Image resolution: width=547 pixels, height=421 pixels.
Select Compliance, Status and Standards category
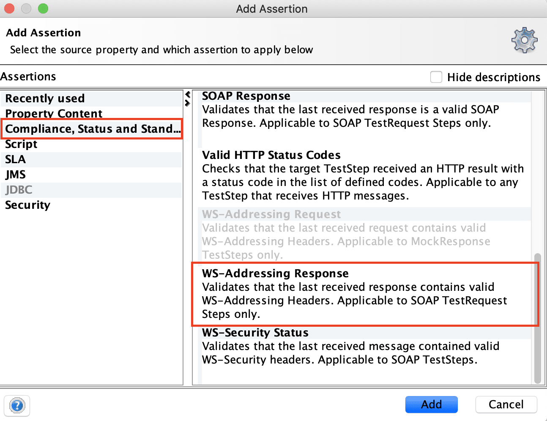[92, 129]
